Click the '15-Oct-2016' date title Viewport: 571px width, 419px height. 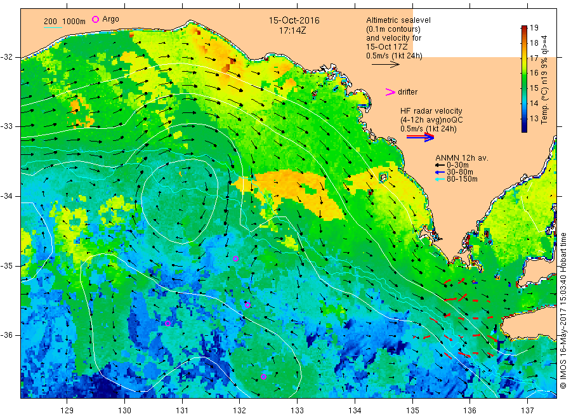(x=294, y=20)
